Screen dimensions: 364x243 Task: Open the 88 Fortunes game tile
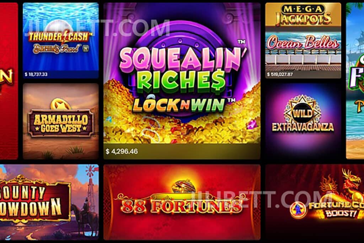[182, 202]
